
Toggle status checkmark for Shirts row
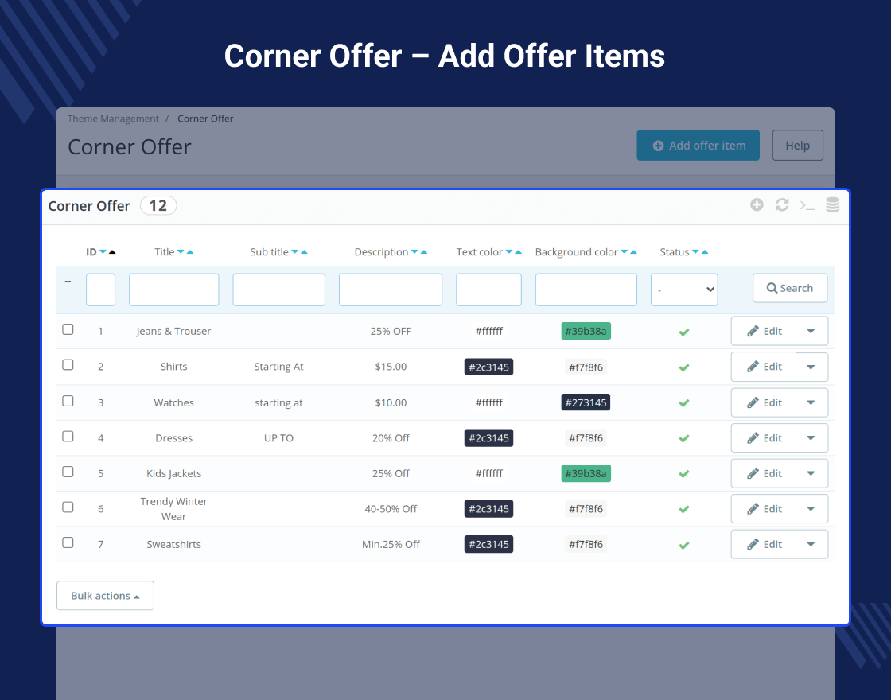(x=684, y=367)
